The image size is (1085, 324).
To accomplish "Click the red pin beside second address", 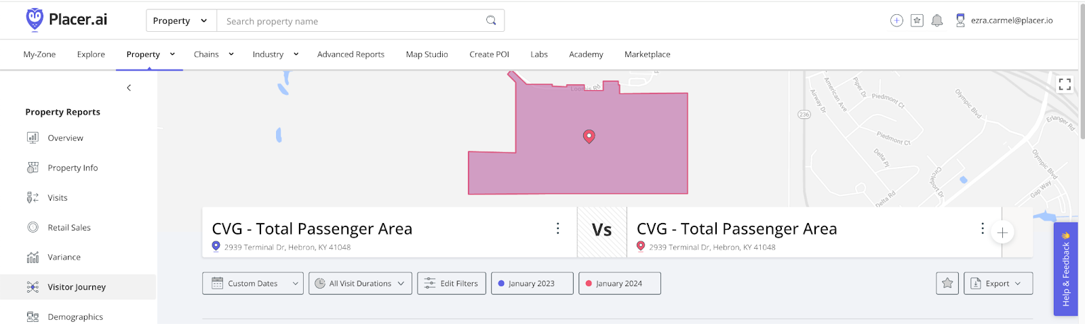I will click(641, 246).
